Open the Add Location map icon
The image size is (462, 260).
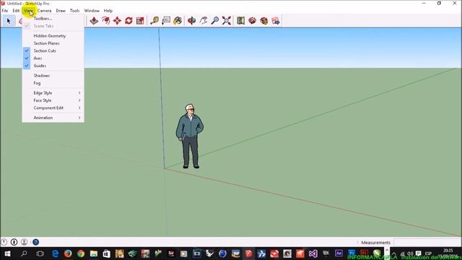click(240, 21)
